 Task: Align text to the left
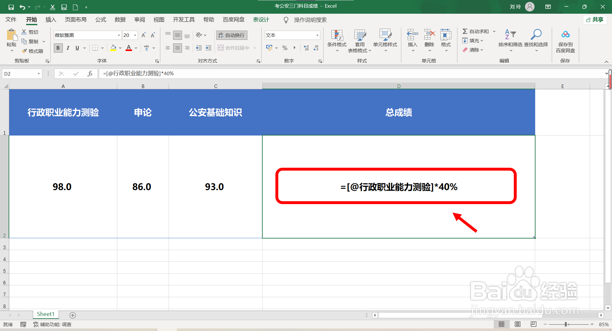(x=168, y=48)
